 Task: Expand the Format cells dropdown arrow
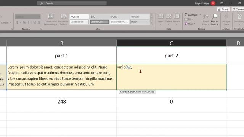[x=177, y=24]
